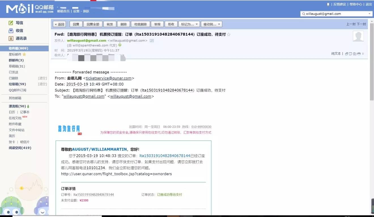Viewport: 374px width, 217px height.
Task: Click 帮助中心 help center link
Action: [356, 4]
